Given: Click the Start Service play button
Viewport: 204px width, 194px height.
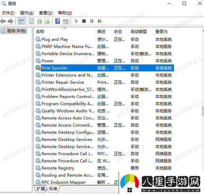Looking at the screenshot, I should coord(76,21).
